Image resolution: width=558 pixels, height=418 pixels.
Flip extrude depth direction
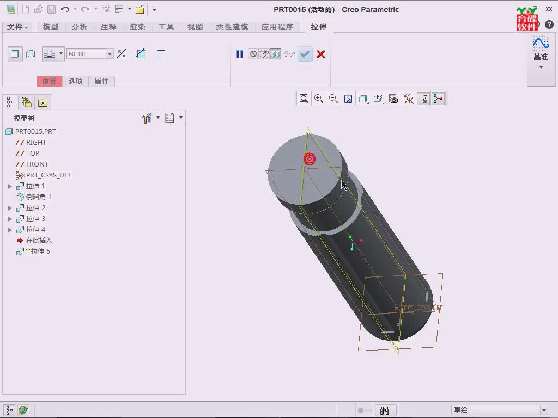[122, 54]
